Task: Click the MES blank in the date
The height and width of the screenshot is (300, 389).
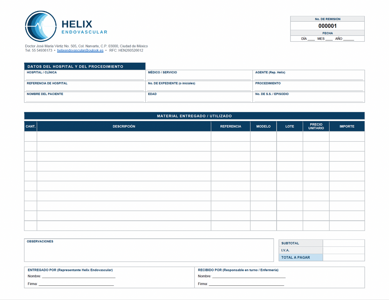Action: [x=329, y=39]
